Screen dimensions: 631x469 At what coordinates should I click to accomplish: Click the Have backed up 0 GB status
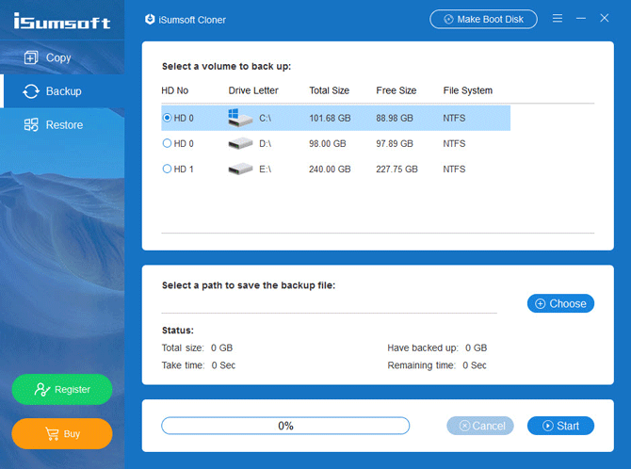[x=437, y=348]
